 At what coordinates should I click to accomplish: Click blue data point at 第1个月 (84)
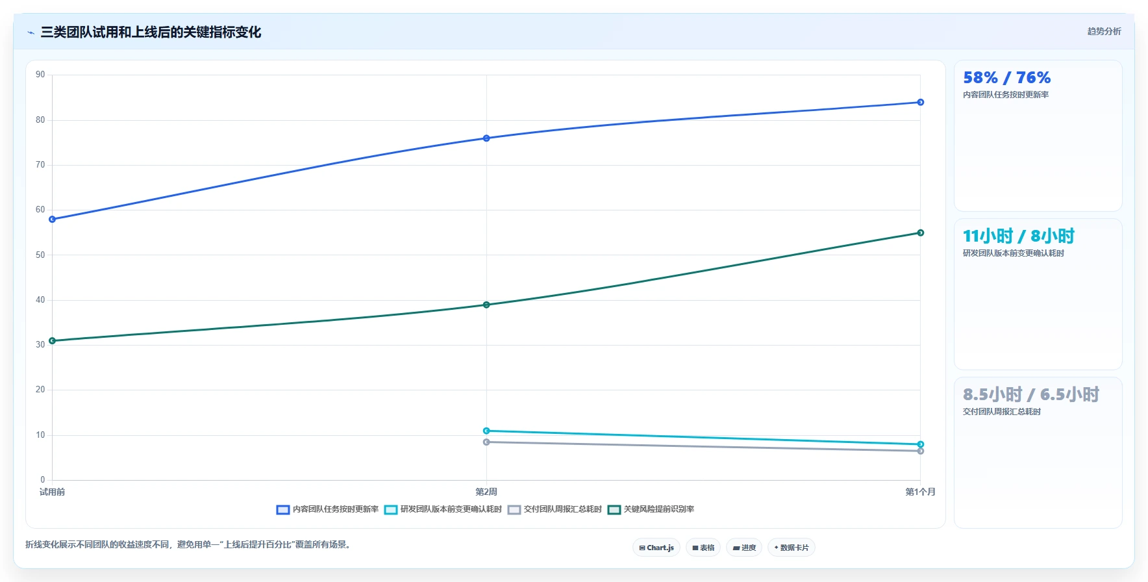921,103
